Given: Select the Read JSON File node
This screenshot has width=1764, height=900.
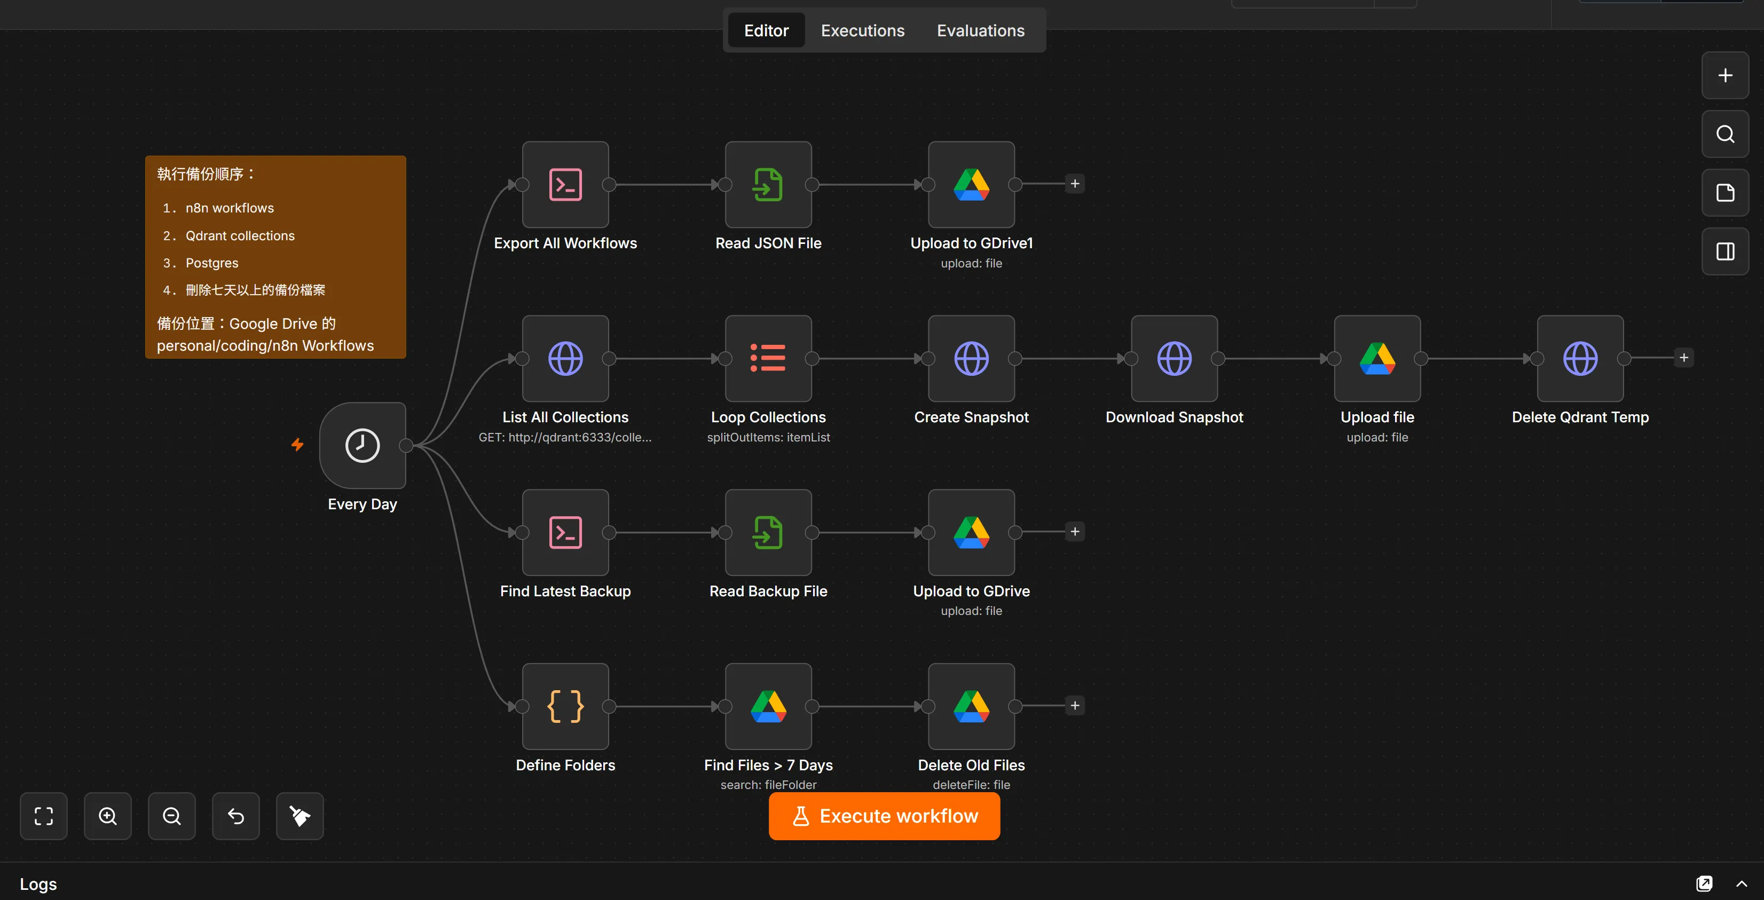Looking at the screenshot, I should [x=768, y=184].
